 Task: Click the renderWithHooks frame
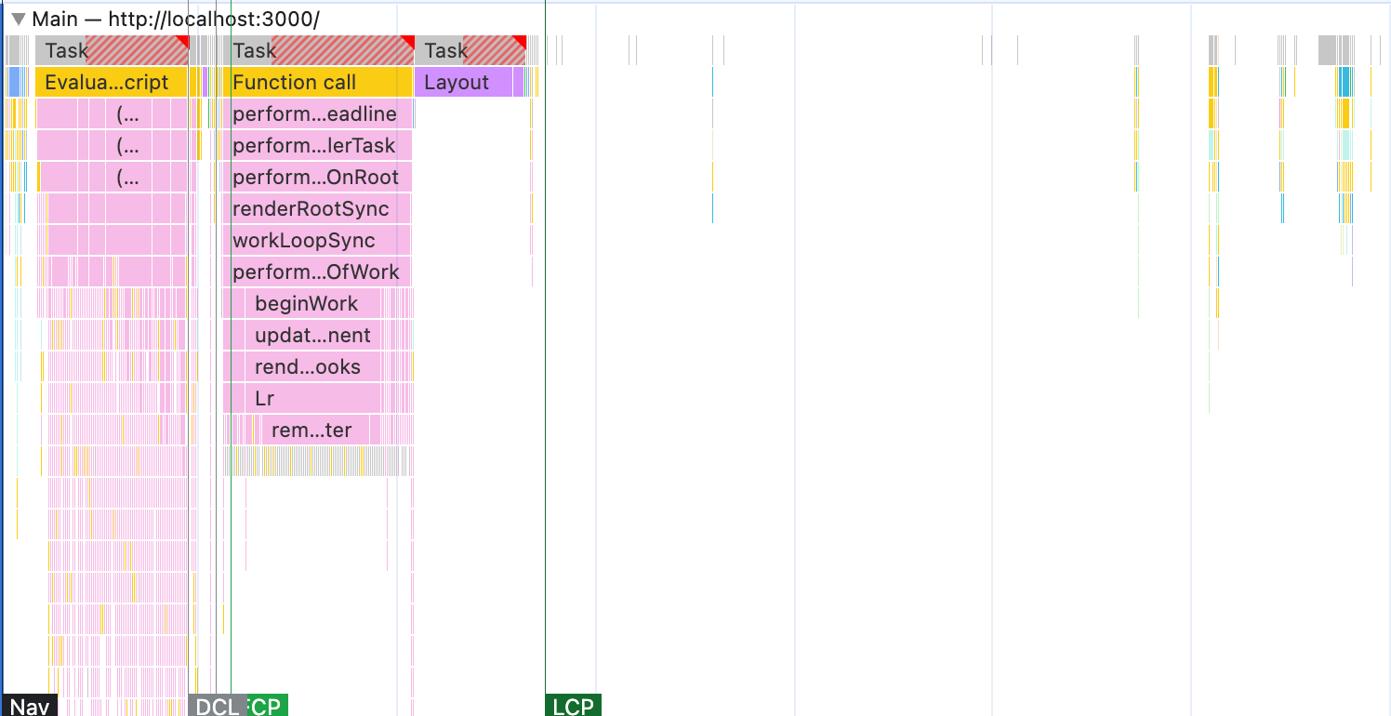pyautogui.click(x=307, y=366)
